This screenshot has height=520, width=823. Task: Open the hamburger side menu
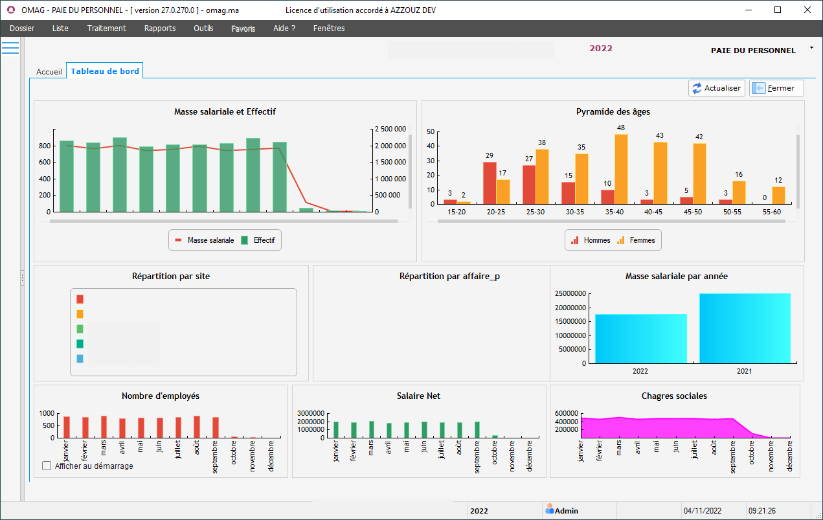click(x=10, y=48)
